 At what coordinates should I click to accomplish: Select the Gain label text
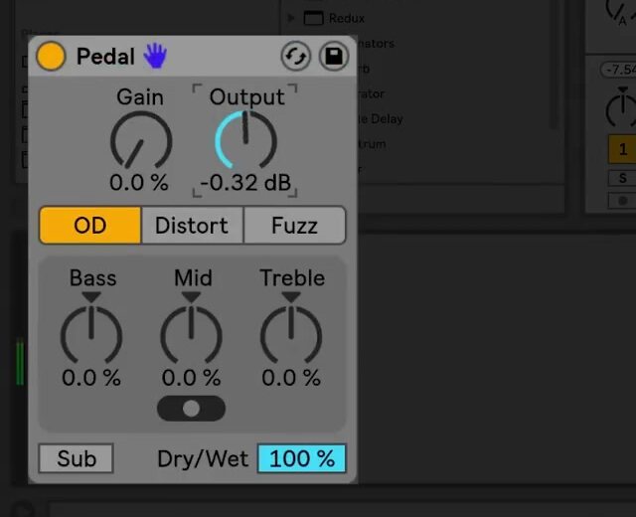(x=140, y=97)
